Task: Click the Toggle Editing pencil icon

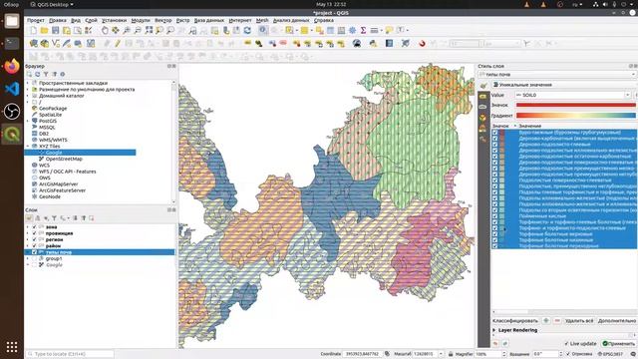Action: click(118, 44)
